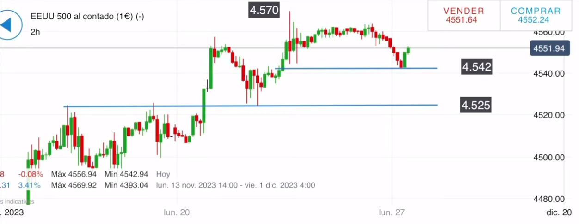The width and height of the screenshot is (579, 224).
Task: Click the 4500.00 price axis label
Action: click(549, 158)
